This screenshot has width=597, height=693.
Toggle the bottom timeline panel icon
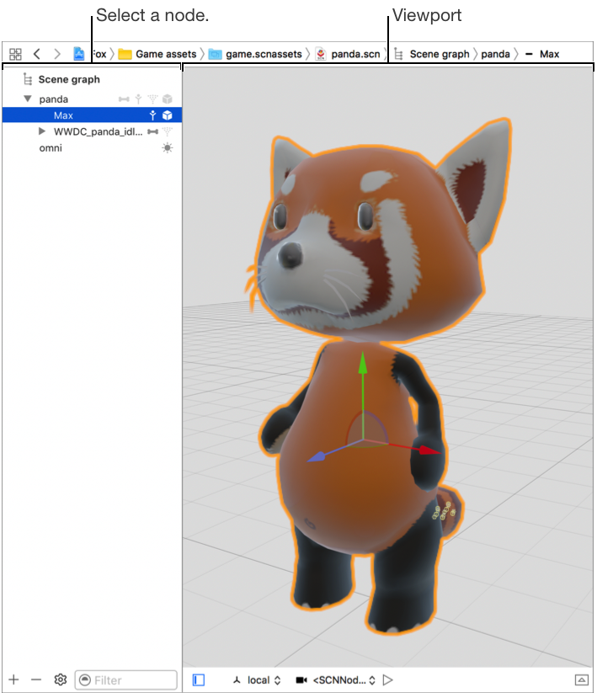581,680
